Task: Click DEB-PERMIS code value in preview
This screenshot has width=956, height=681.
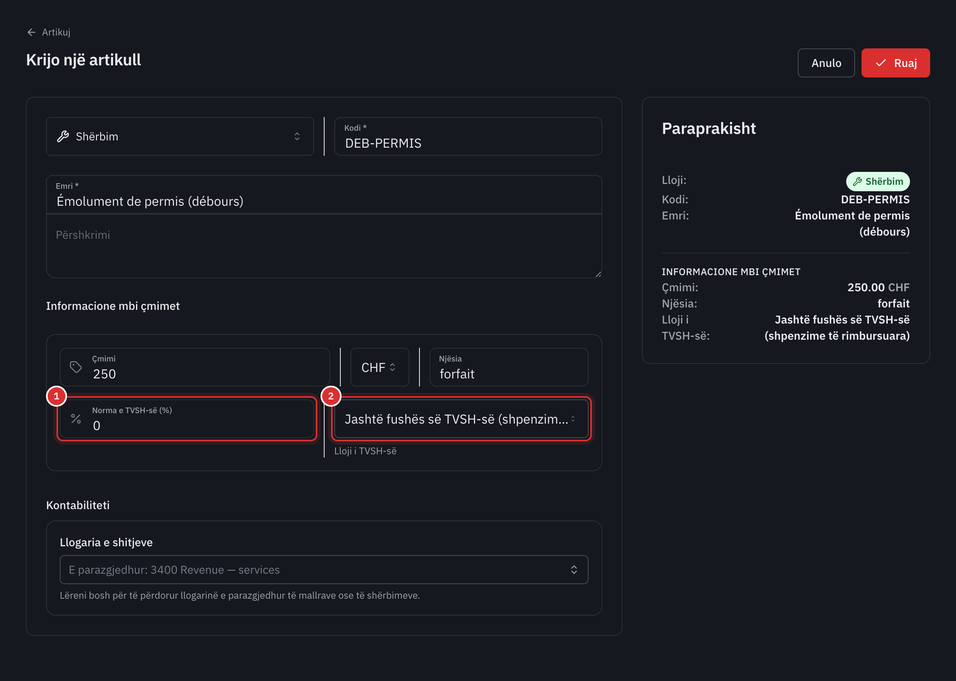Action: point(875,199)
